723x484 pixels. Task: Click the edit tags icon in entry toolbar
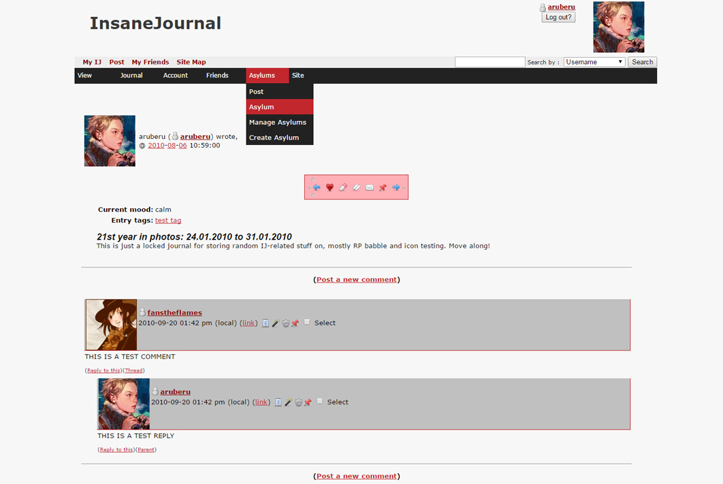(x=356, y=187)
